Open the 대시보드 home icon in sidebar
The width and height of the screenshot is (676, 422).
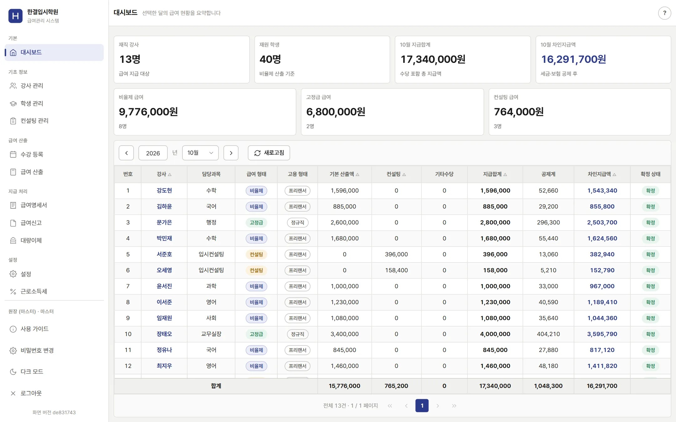pyautogui.click(x=13, y=53)
